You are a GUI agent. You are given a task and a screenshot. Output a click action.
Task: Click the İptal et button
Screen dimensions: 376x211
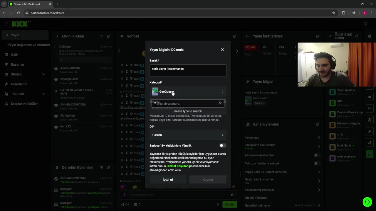click(x=168, y=180)
